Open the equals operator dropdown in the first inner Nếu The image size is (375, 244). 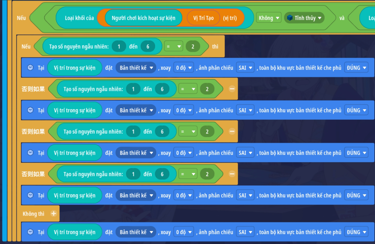[173, 46]
